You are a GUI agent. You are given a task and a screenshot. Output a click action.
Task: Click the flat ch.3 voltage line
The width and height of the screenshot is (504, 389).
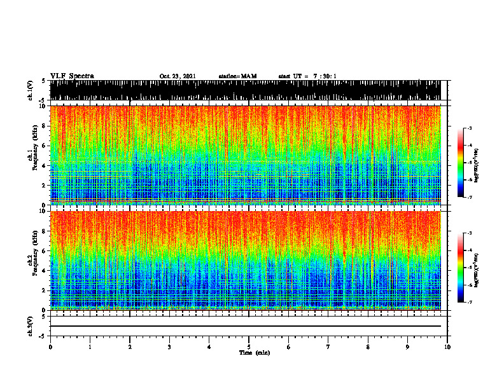pyautogui.click(x=245, y=326)
